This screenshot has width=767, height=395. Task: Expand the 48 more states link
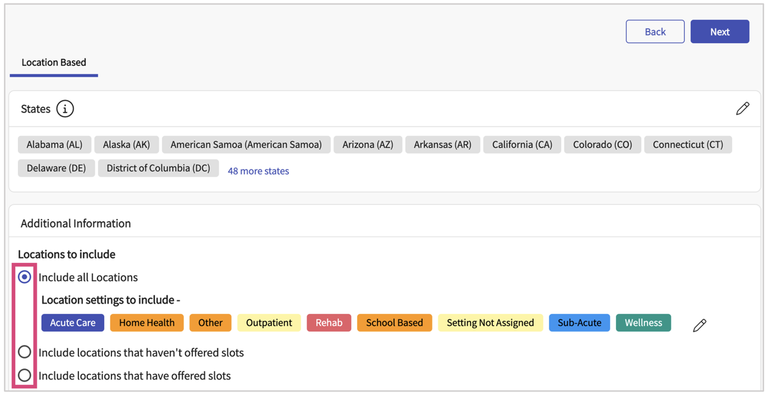click(258, 171)
